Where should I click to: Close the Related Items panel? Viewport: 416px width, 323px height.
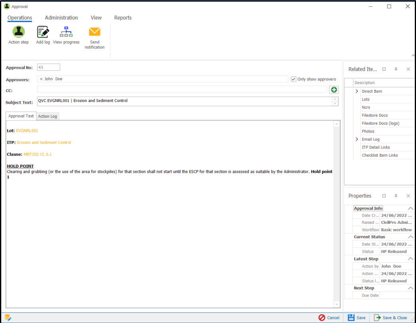coord(408,69)
